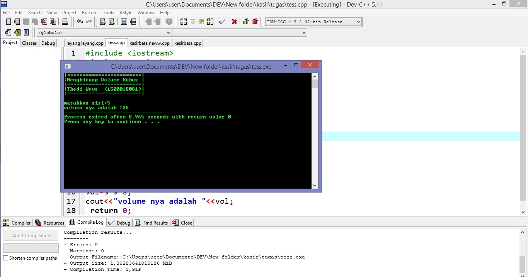Click the Close All files icon
Viewport: 528px width, 277px height.
pyautogui.click(x=53, y=22)
